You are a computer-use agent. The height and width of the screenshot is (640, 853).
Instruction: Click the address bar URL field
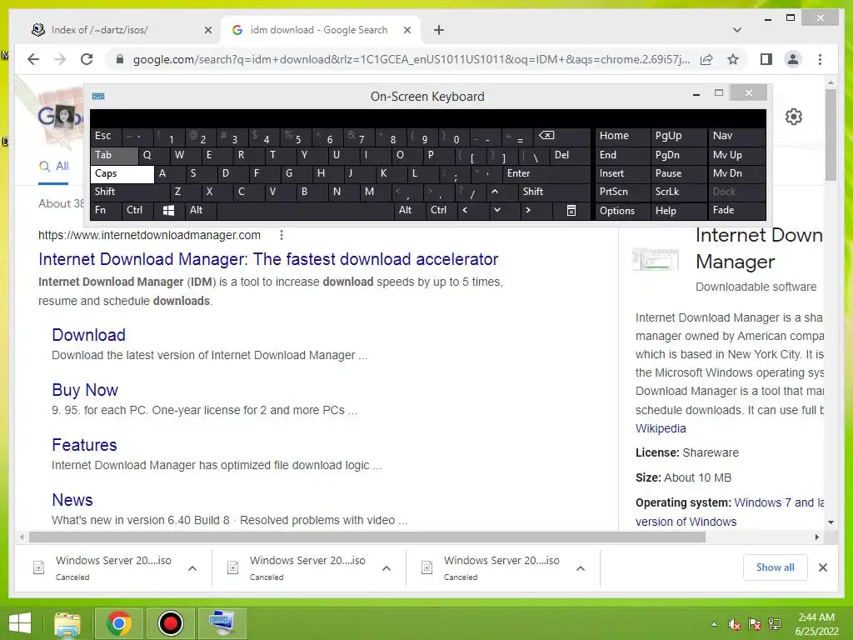point(412,59)
